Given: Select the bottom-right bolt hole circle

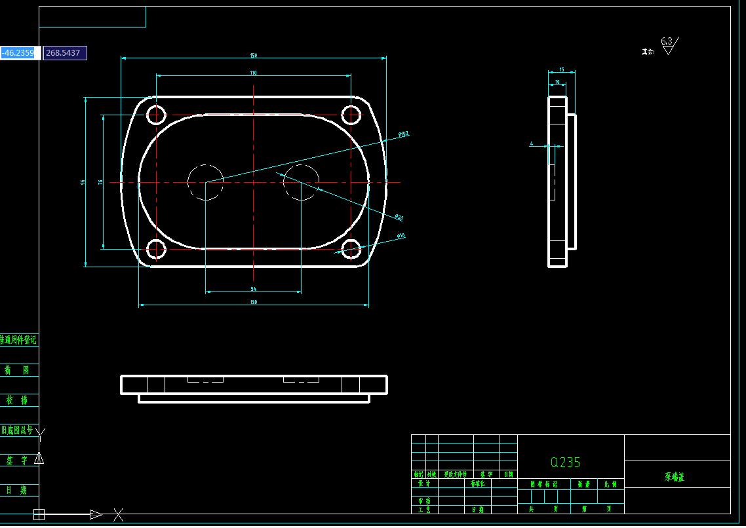Looking at the screenshot, I should (x=351, y=249).
